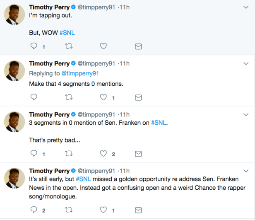The image size is (255, 220).
Task: Open #SNL hashtag in "But, WOW" tweet
Action: pos(67,32)
